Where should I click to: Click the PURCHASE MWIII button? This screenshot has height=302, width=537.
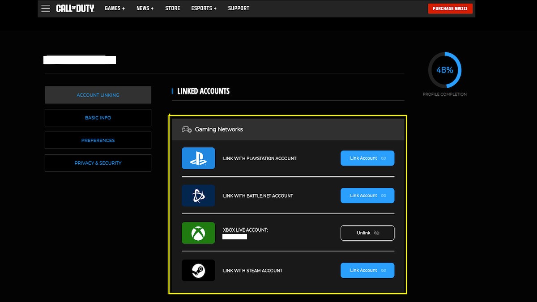[450, 8]
